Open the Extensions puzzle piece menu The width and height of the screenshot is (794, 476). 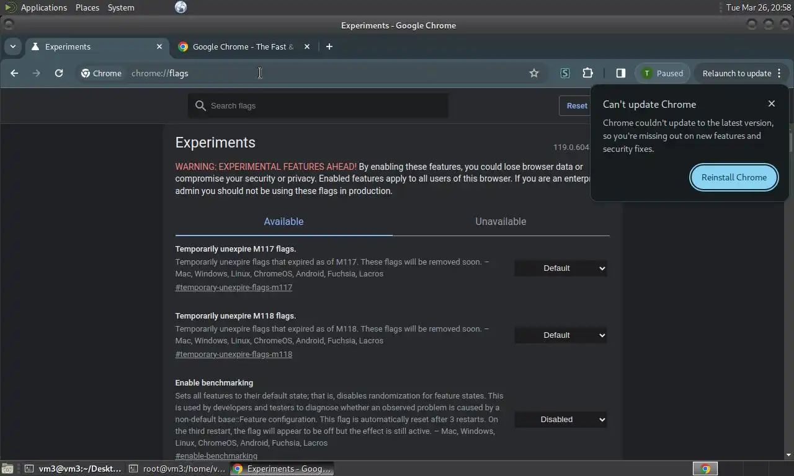pyautogui.click(x=588, y=73)
